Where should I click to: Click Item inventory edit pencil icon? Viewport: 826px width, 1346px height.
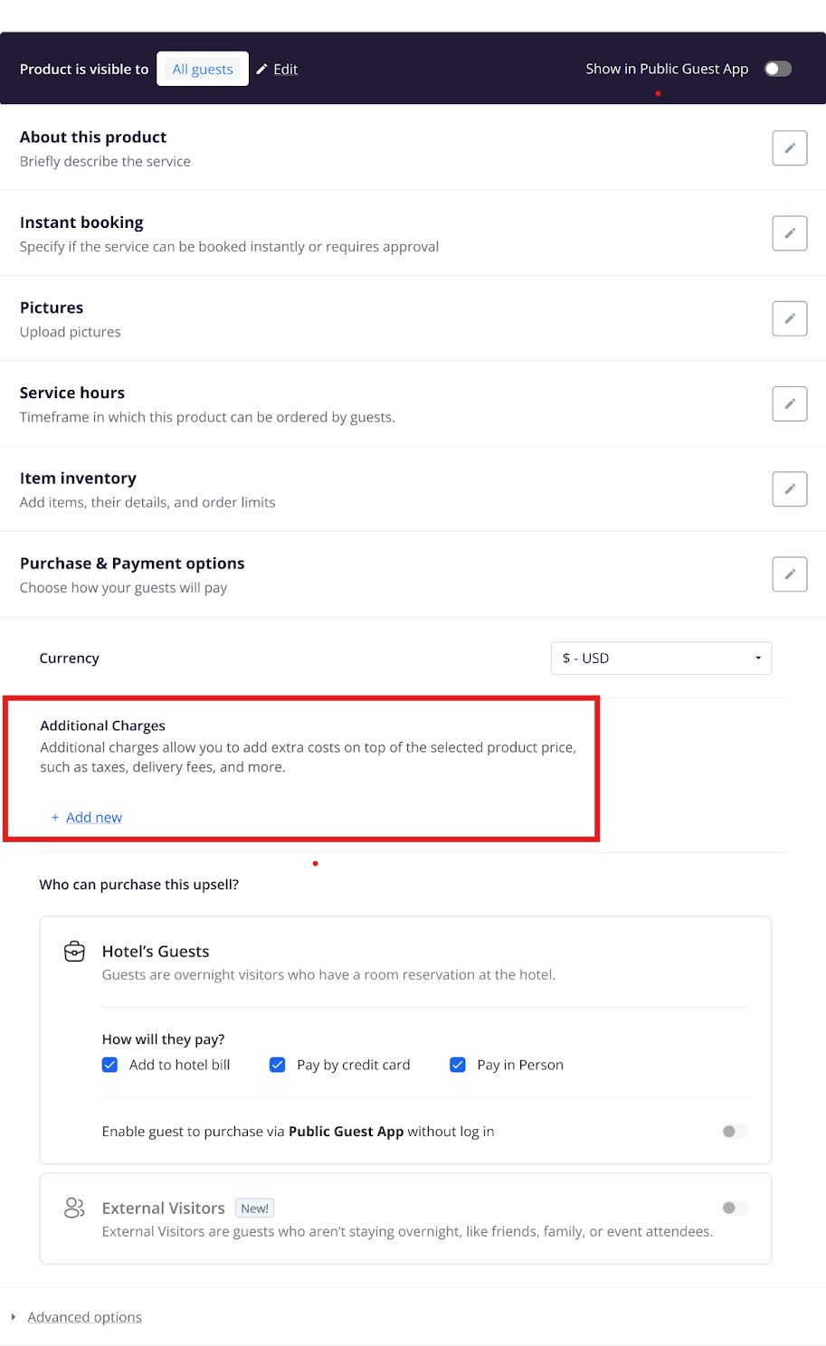pos(789,489)
